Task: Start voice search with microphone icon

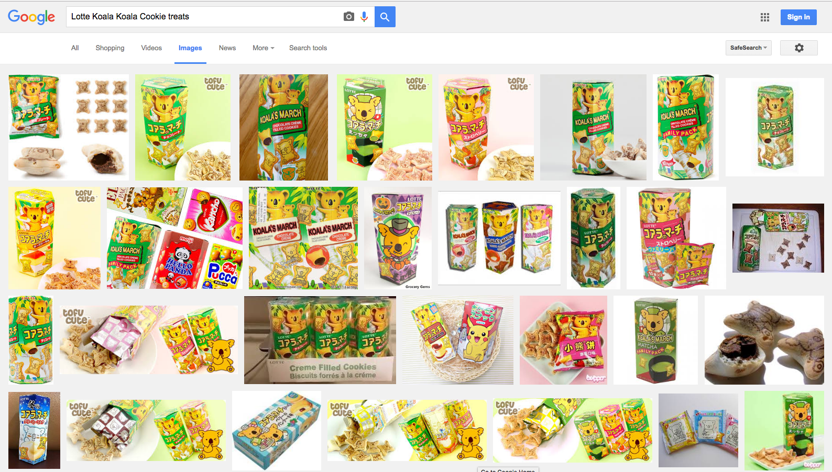Action: pyautogui.click(x=364, y=17)
